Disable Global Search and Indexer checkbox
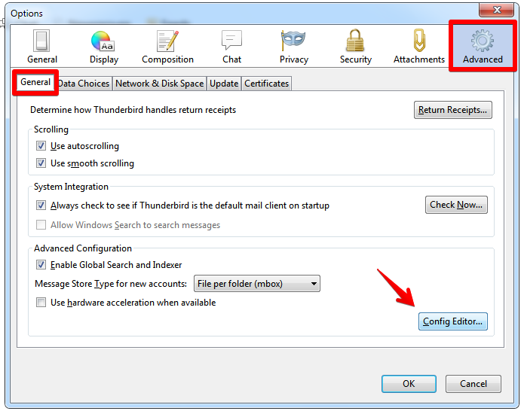The image size is (524, 411). pyautogui.click(x=41, y=265)
